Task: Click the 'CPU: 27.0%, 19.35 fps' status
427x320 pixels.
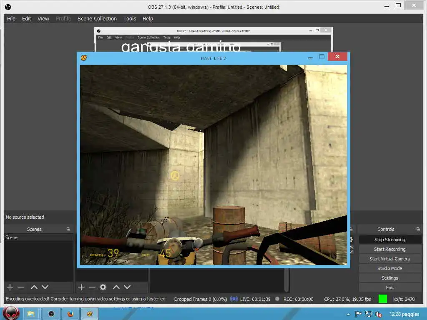Action: 347,299
